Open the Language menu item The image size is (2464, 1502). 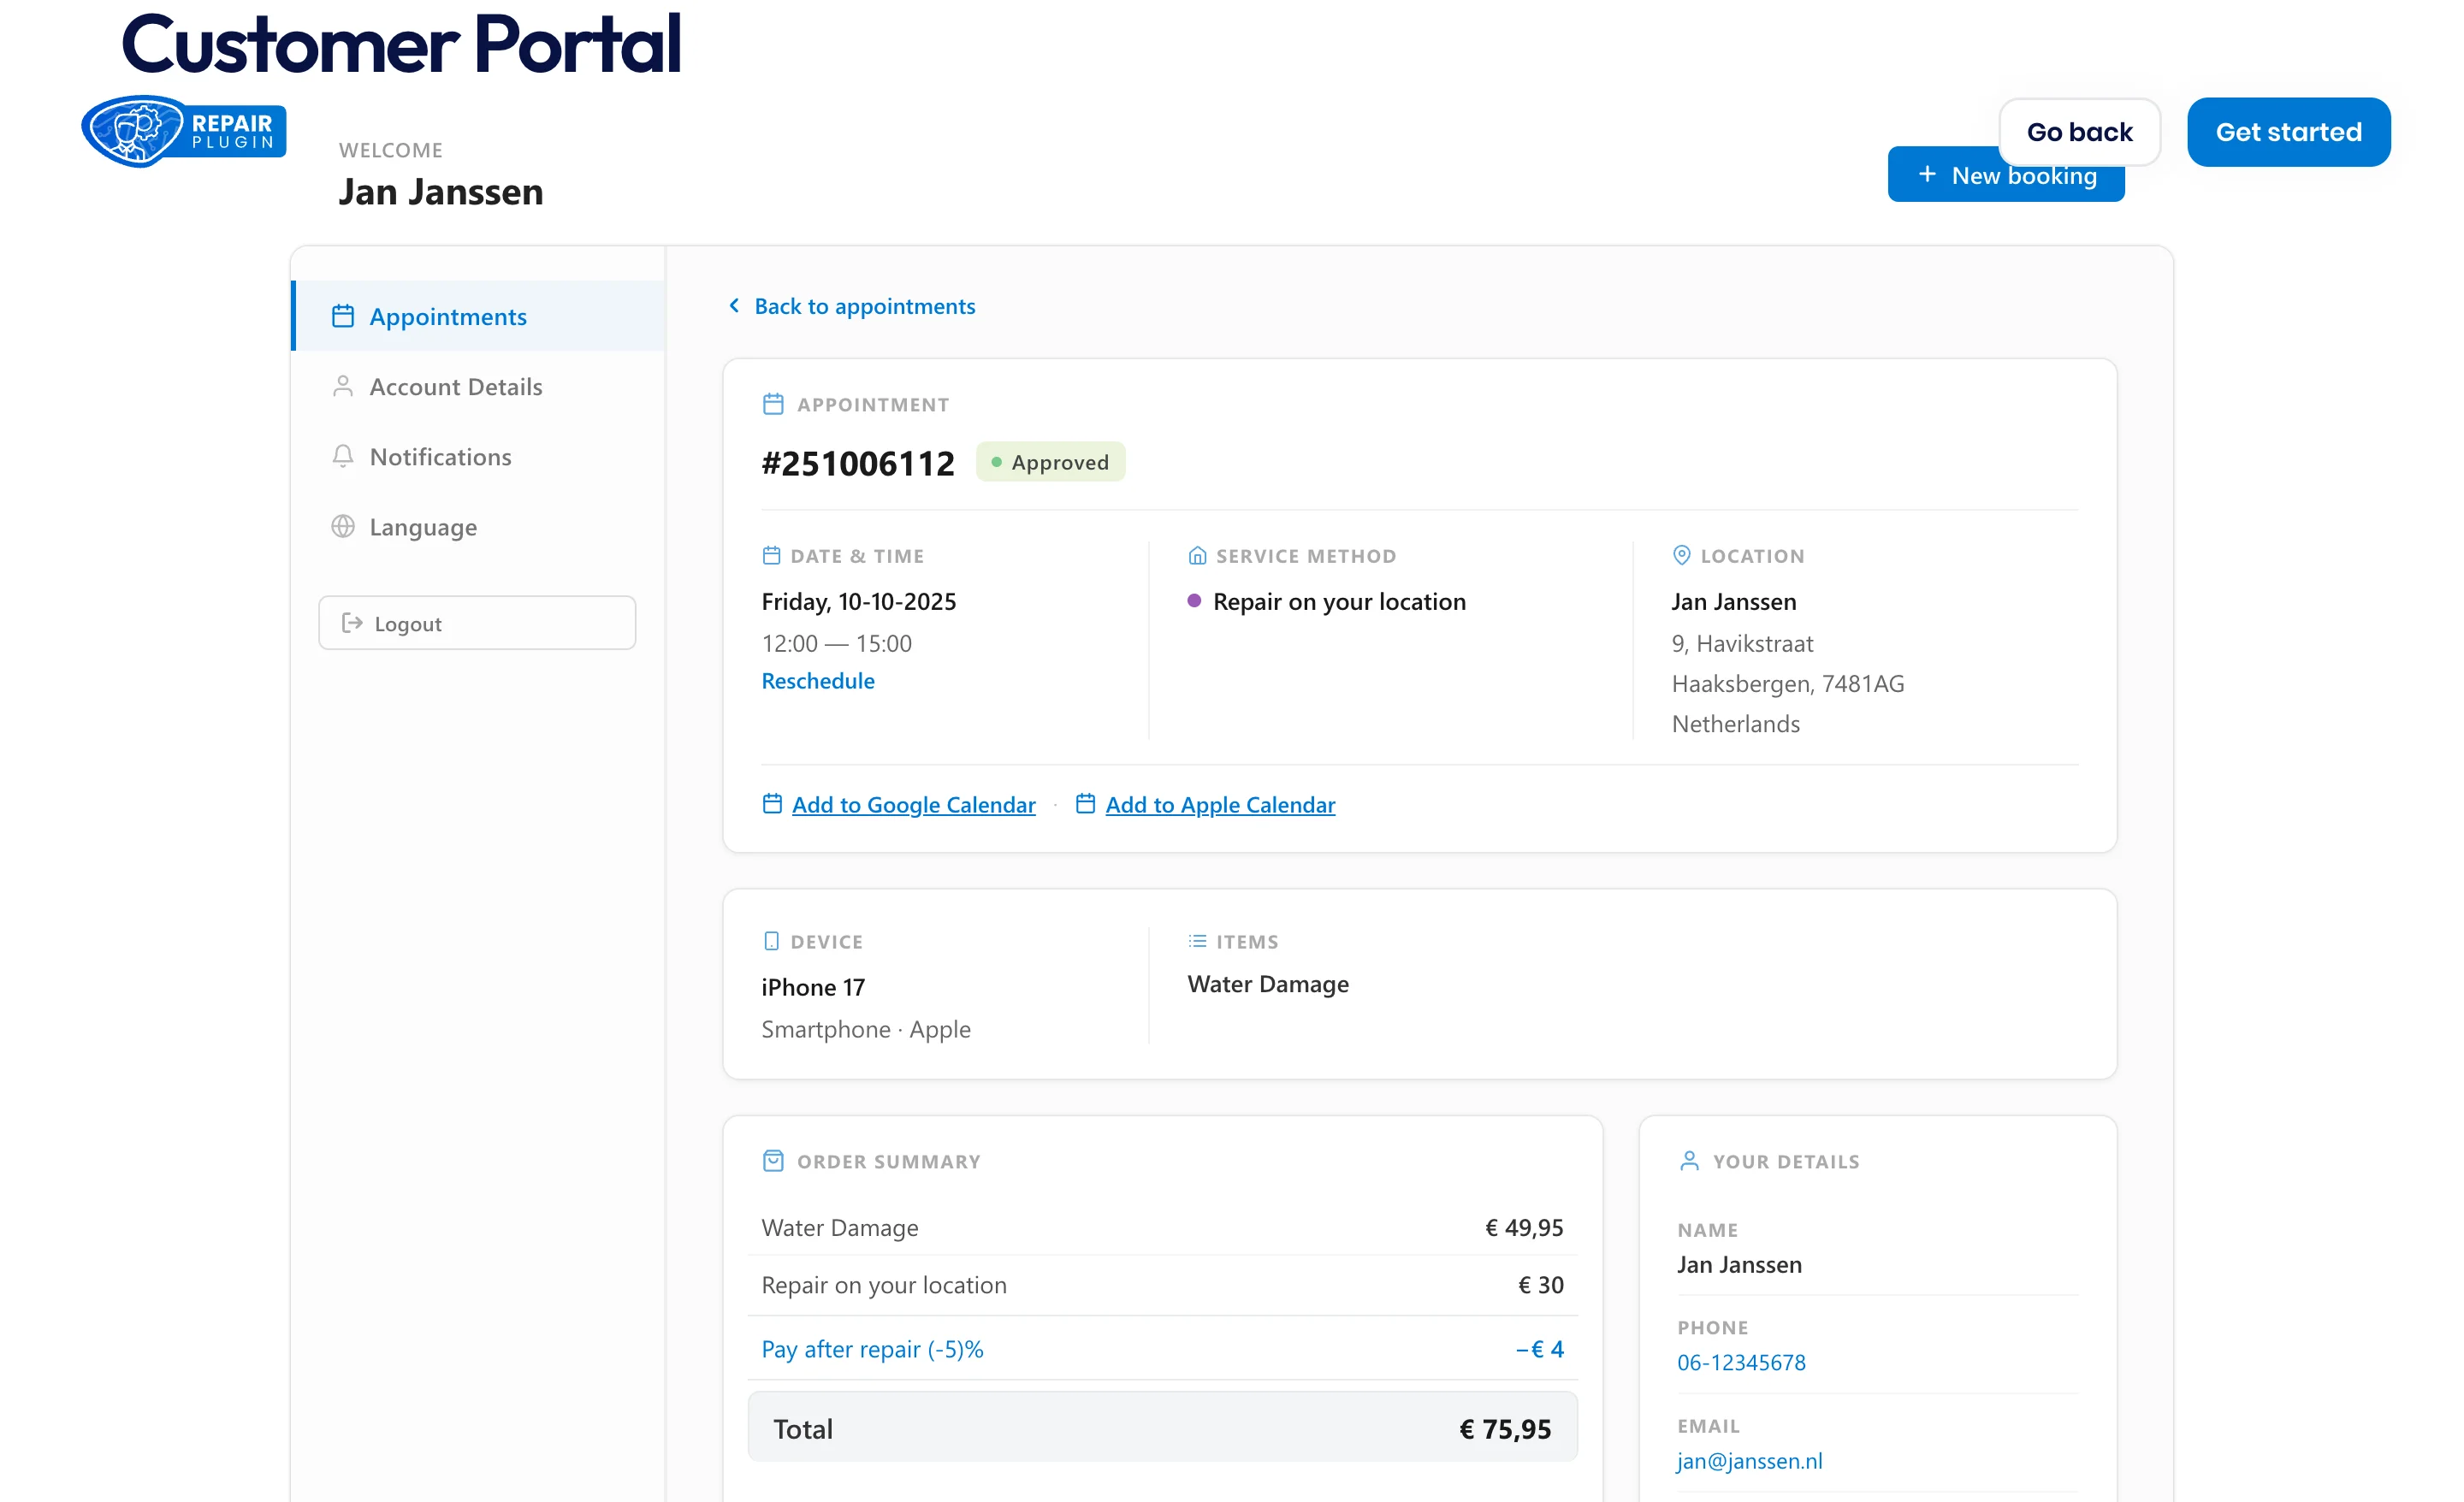[479, 527]
